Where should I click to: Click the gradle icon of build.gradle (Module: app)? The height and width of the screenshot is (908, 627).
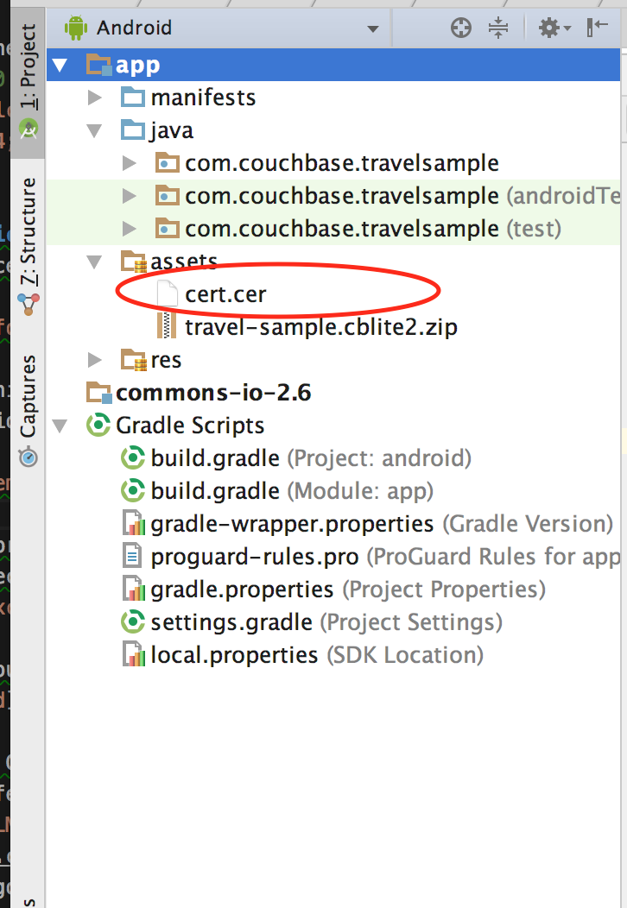133,490
